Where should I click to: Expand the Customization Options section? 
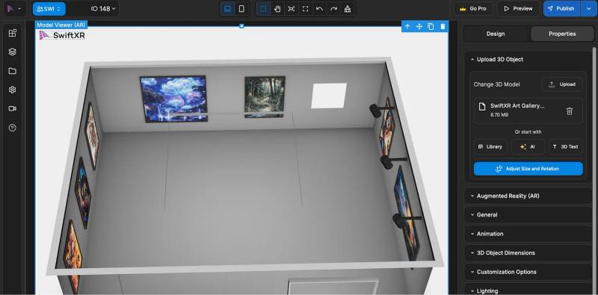(528, 272)
